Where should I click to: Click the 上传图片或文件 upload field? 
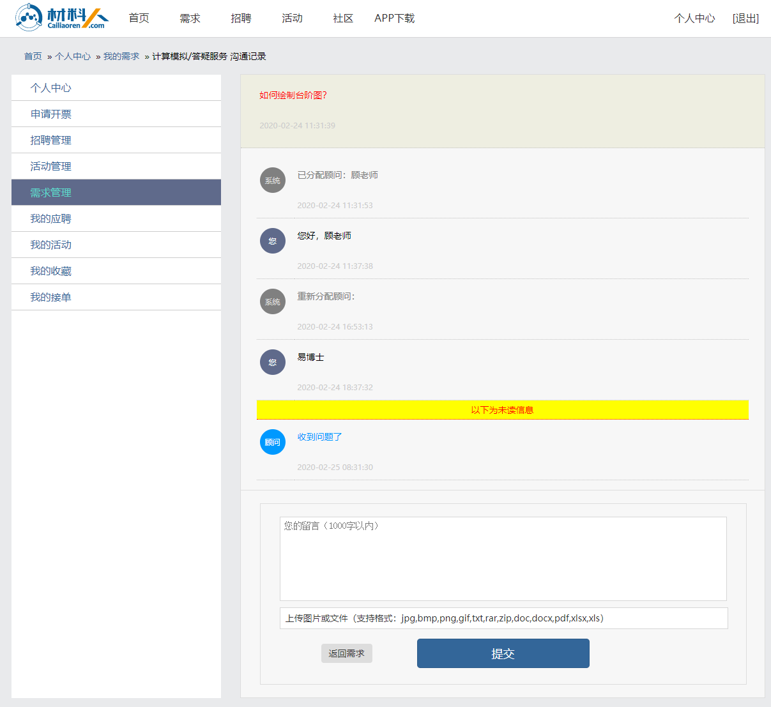pyautogui.click(x=503, y=618)
